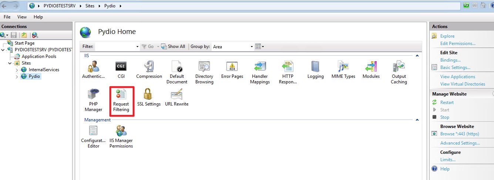Click the Save icon in Connections toolbar
Screen dimensions: 494x180
tap(14, 35)
